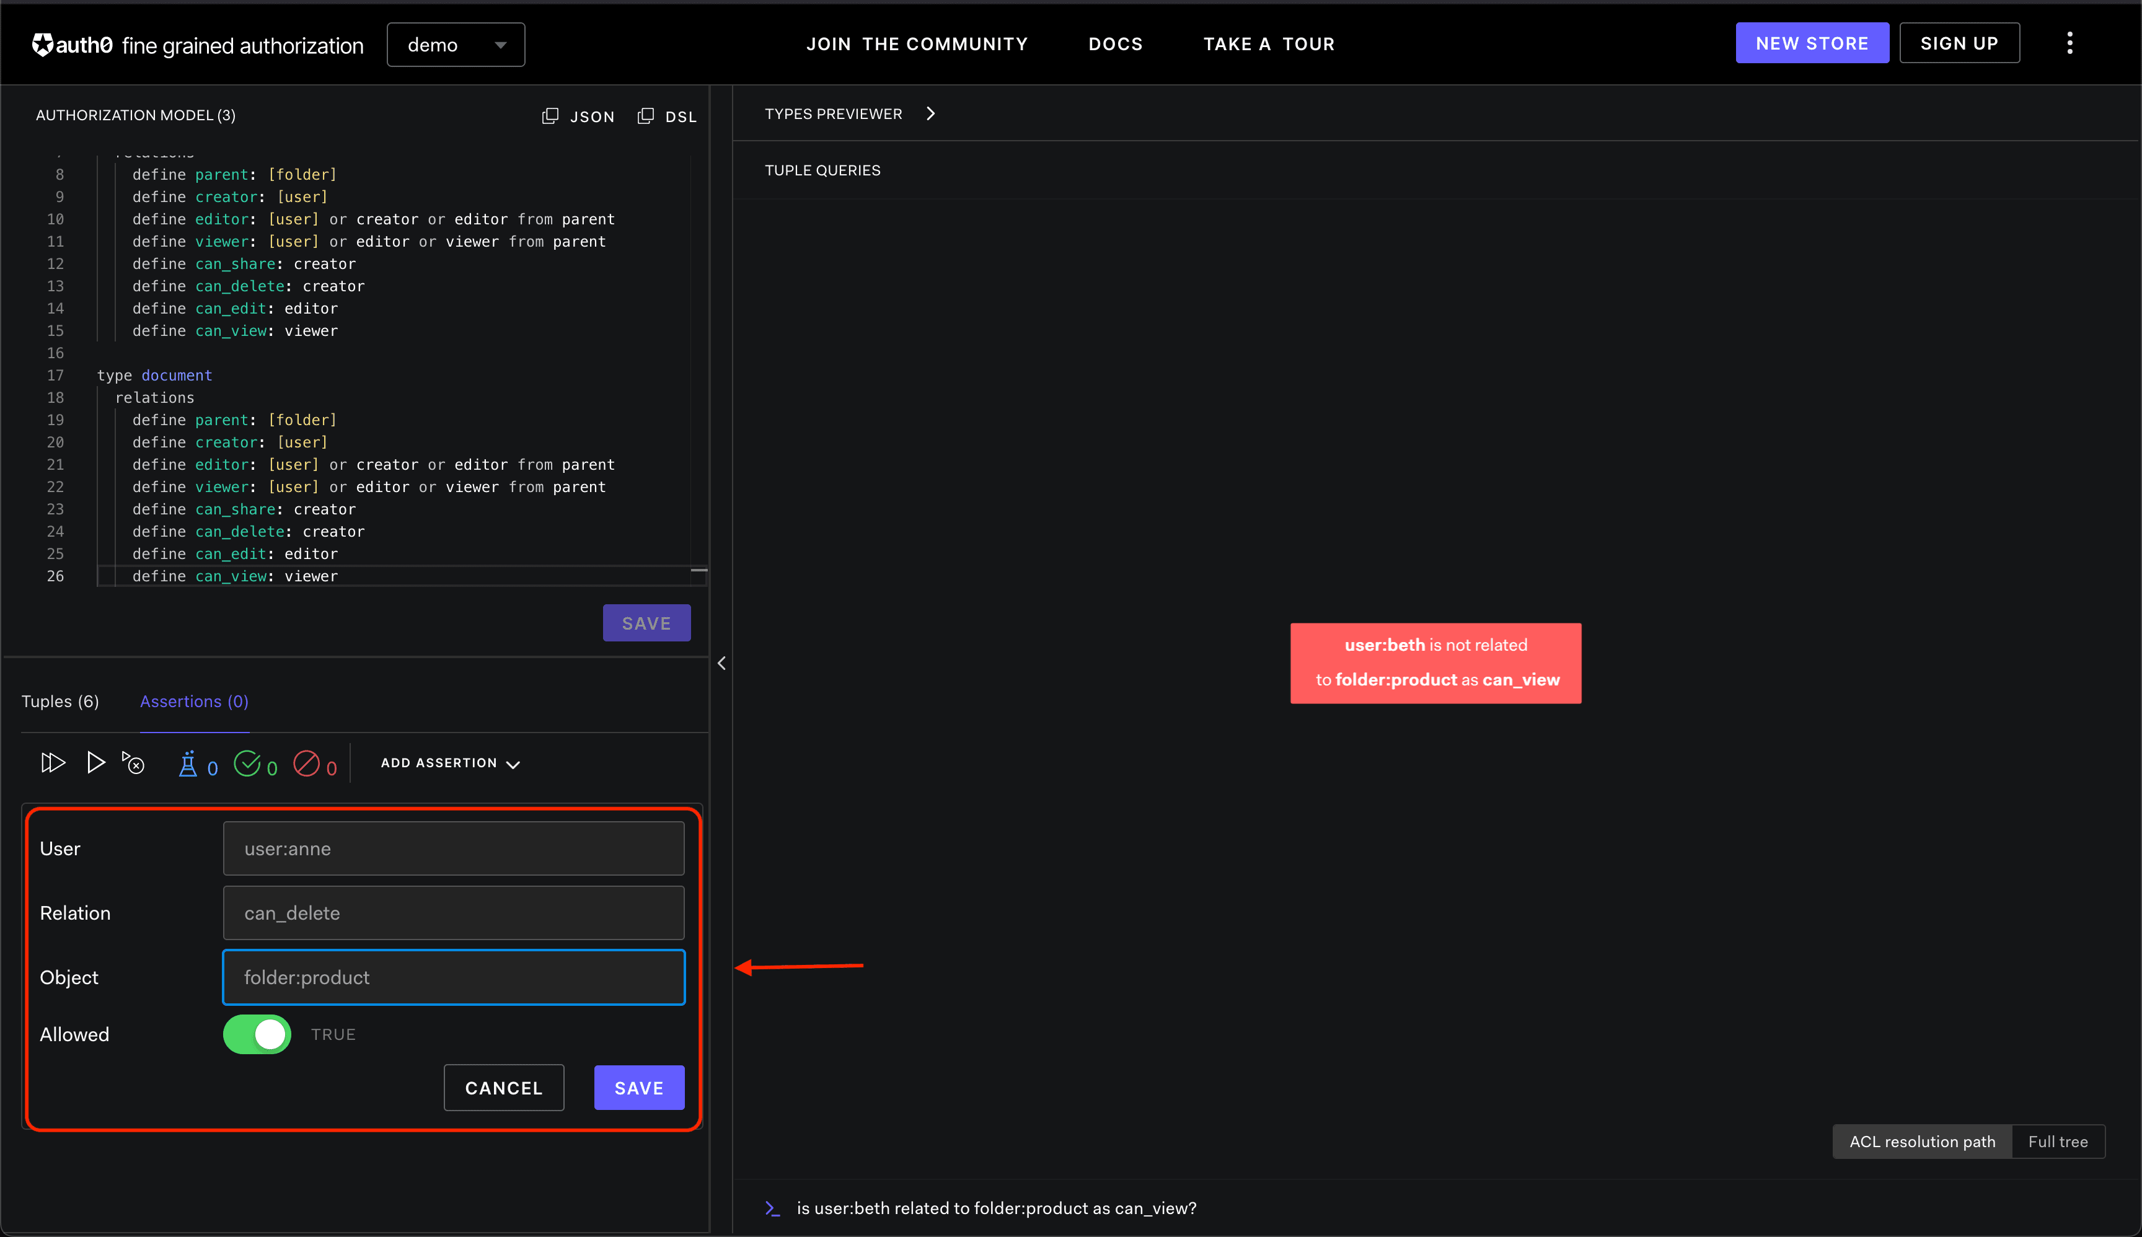Click line 21 define editor in document

tap(374, 465)
